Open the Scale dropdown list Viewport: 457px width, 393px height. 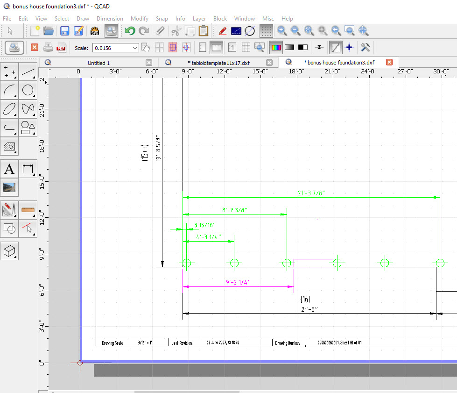coord(135,48)
